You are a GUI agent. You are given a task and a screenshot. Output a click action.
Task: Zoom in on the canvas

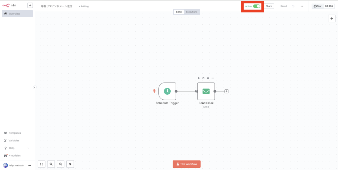51,164
